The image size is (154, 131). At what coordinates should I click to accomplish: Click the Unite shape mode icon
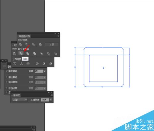pyautogui.click(x=20, y=44)
